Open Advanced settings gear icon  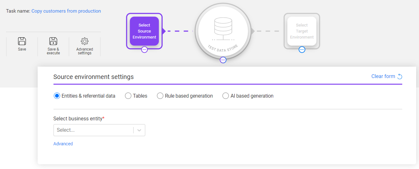coord(84,41)
